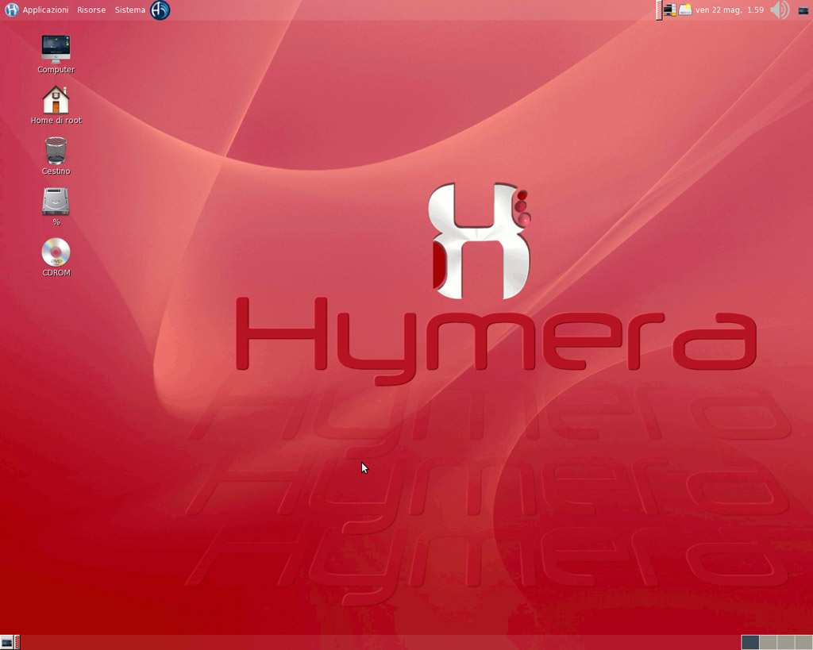The image size is (813, 650).
Task: Click the Hymera logo in the top panel
Action: [x=158, y=10]
